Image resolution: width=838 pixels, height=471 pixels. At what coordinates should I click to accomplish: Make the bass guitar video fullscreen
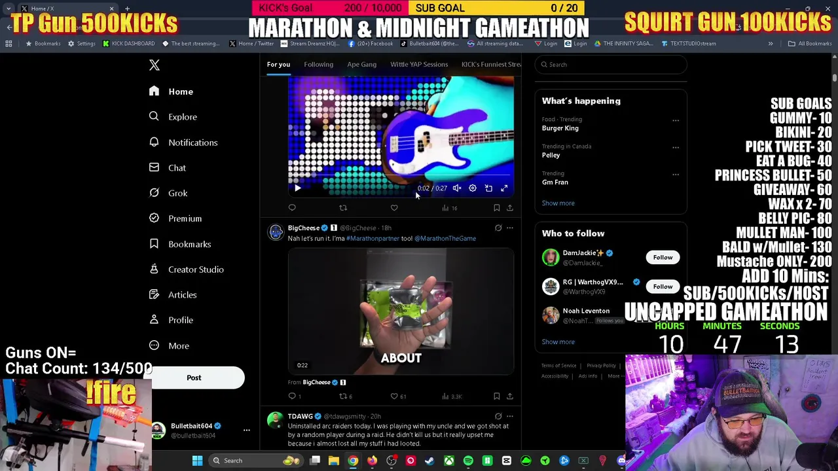click(504, 188)
